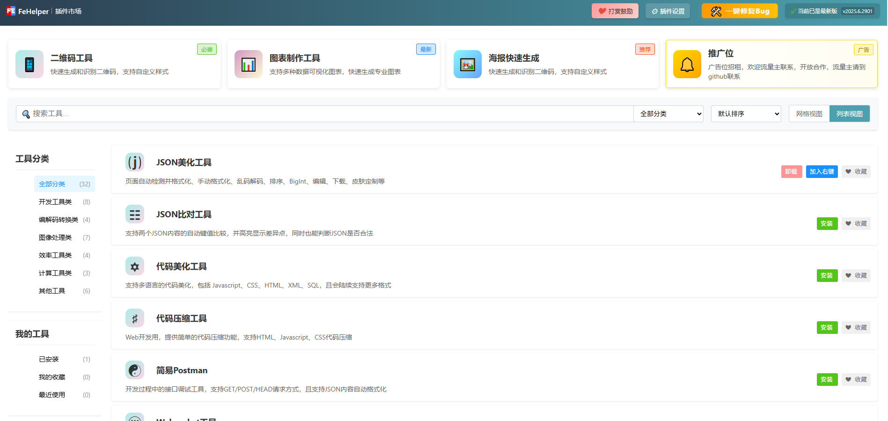Click the JSON比对工具 list icon
The height and width of the screenshot is (421, 888).
(x=135, y=214)
